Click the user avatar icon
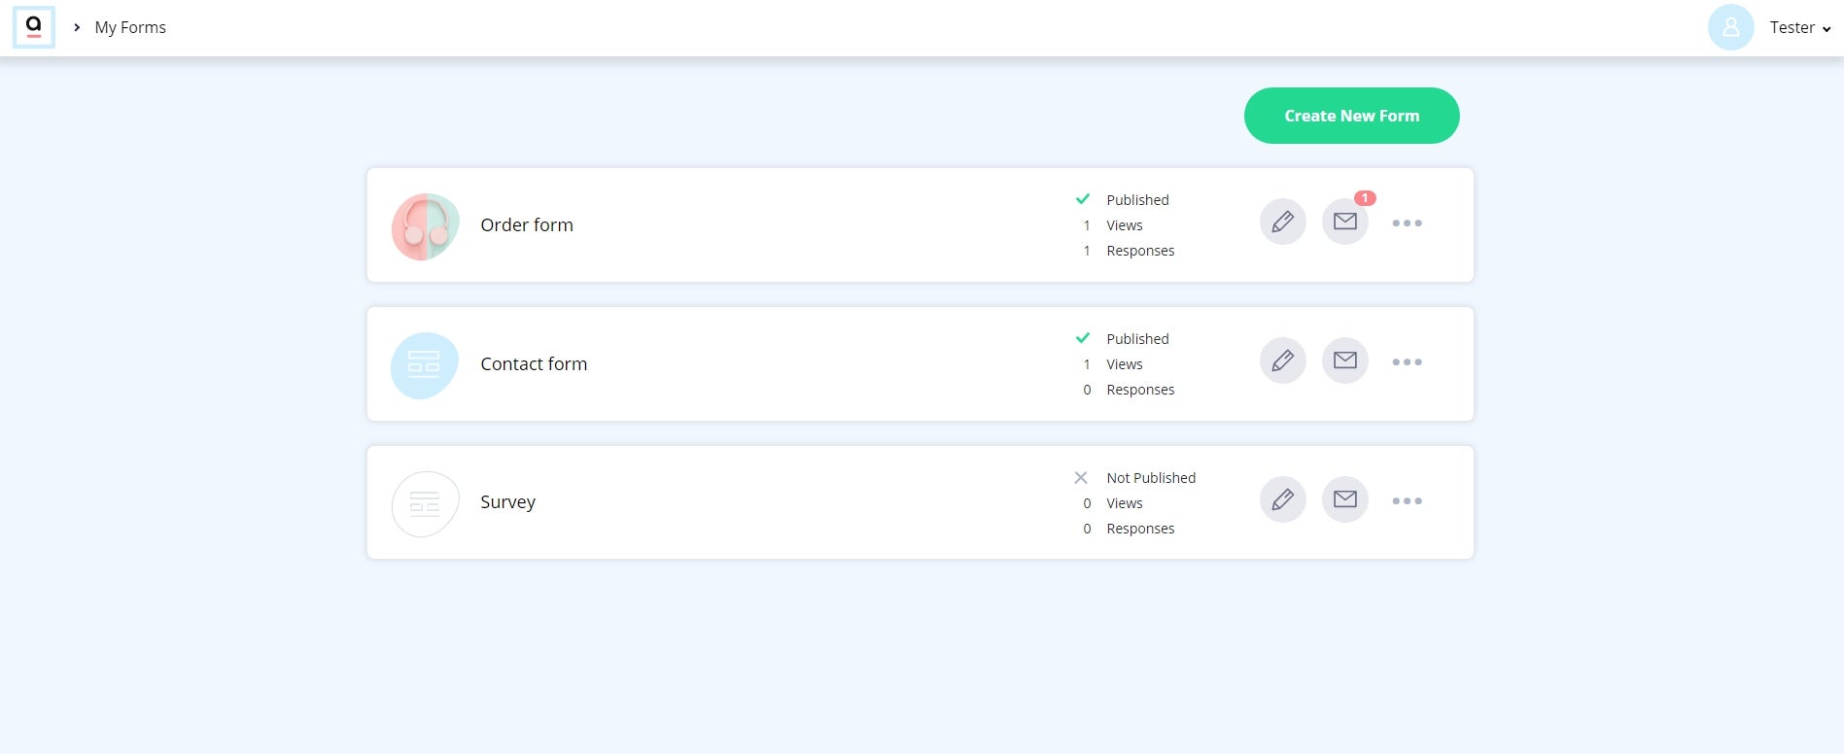This screenshot has width=1844, height=754. 1730,27
